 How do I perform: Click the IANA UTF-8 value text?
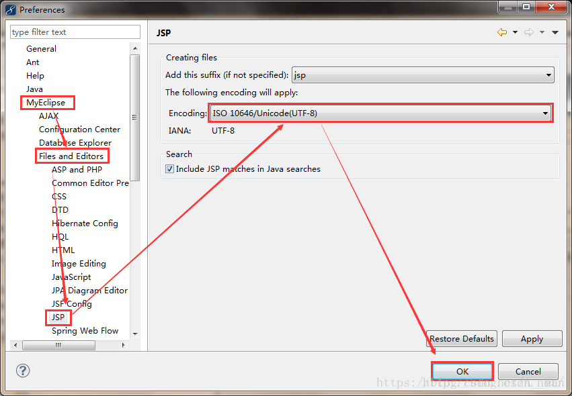(x=223, y=131)
